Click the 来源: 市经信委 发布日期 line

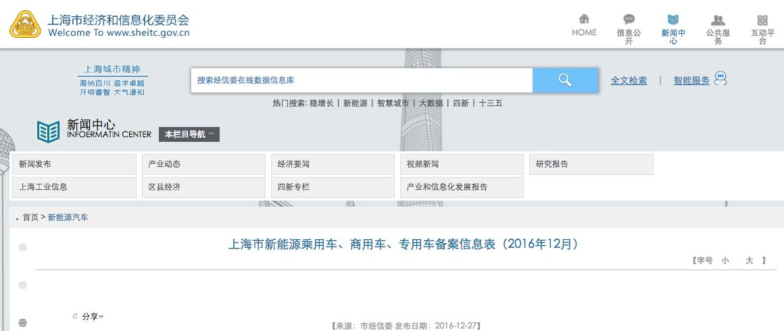pyautogui.click(x=406, y=326)
